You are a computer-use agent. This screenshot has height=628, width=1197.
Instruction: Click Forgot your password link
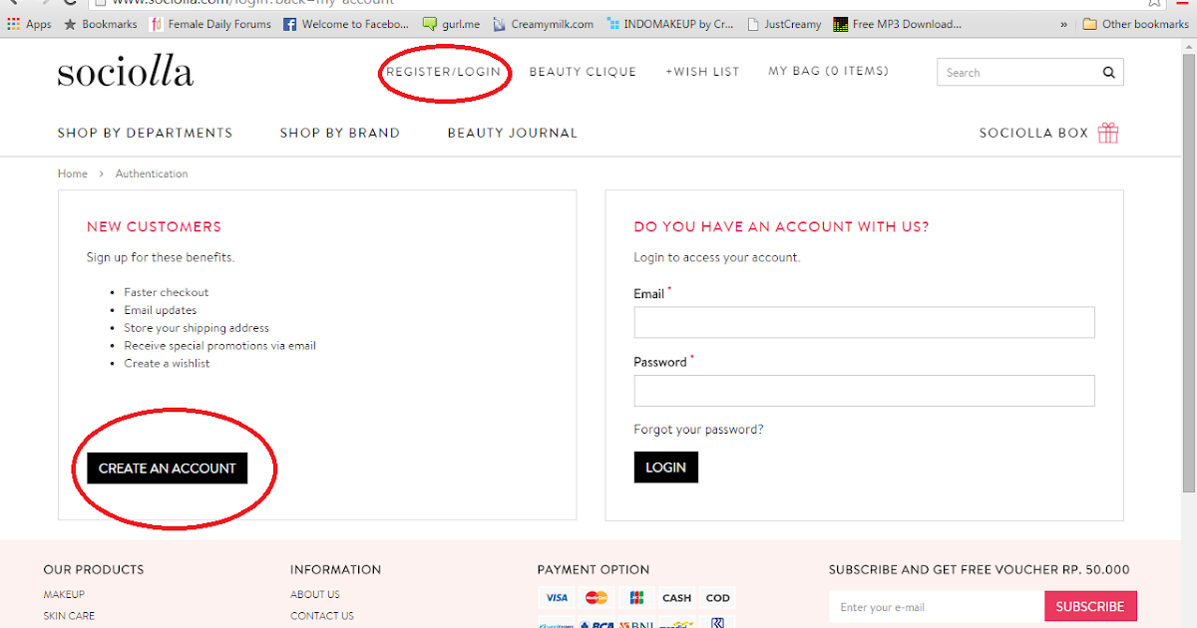tap(698, 430)
